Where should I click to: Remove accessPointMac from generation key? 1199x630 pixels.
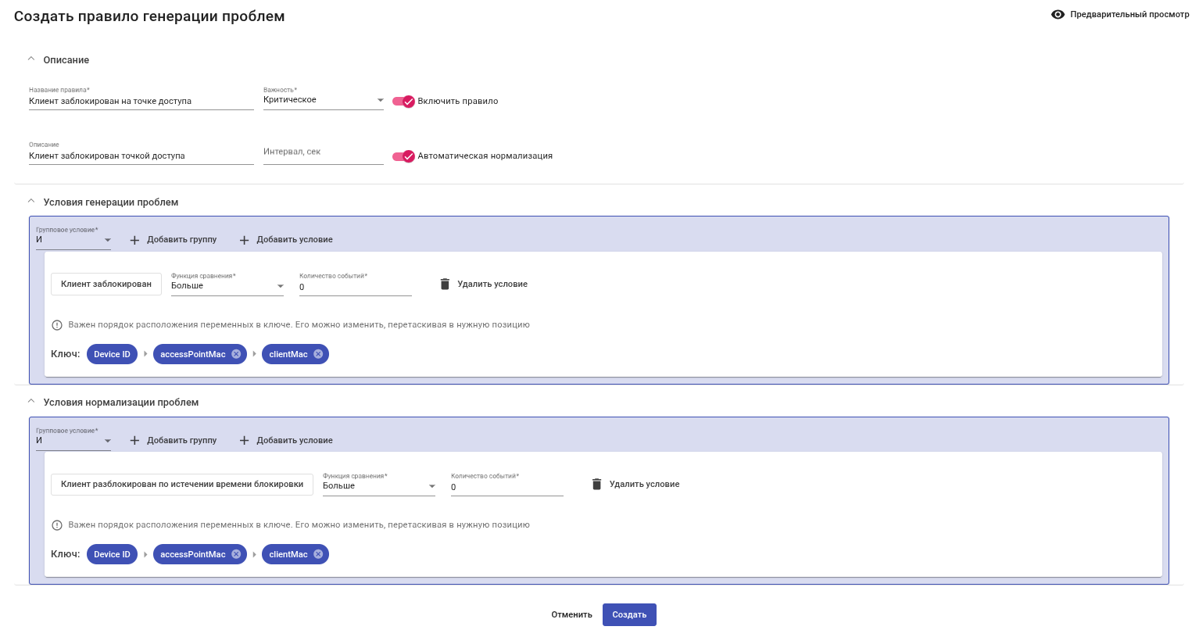point(236,354)
